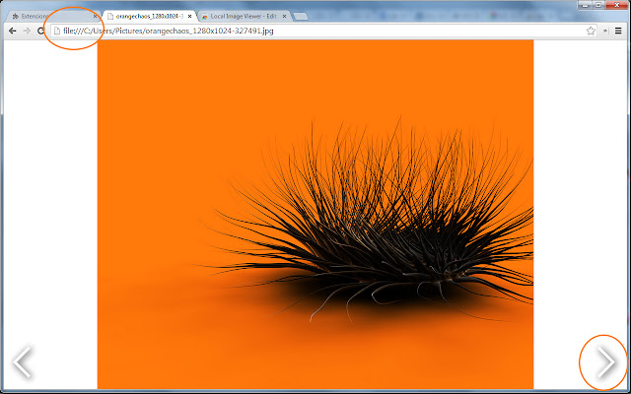Go to the previous image arrow
The height and width of the screenshot is (394, 631).
(23, 362)
